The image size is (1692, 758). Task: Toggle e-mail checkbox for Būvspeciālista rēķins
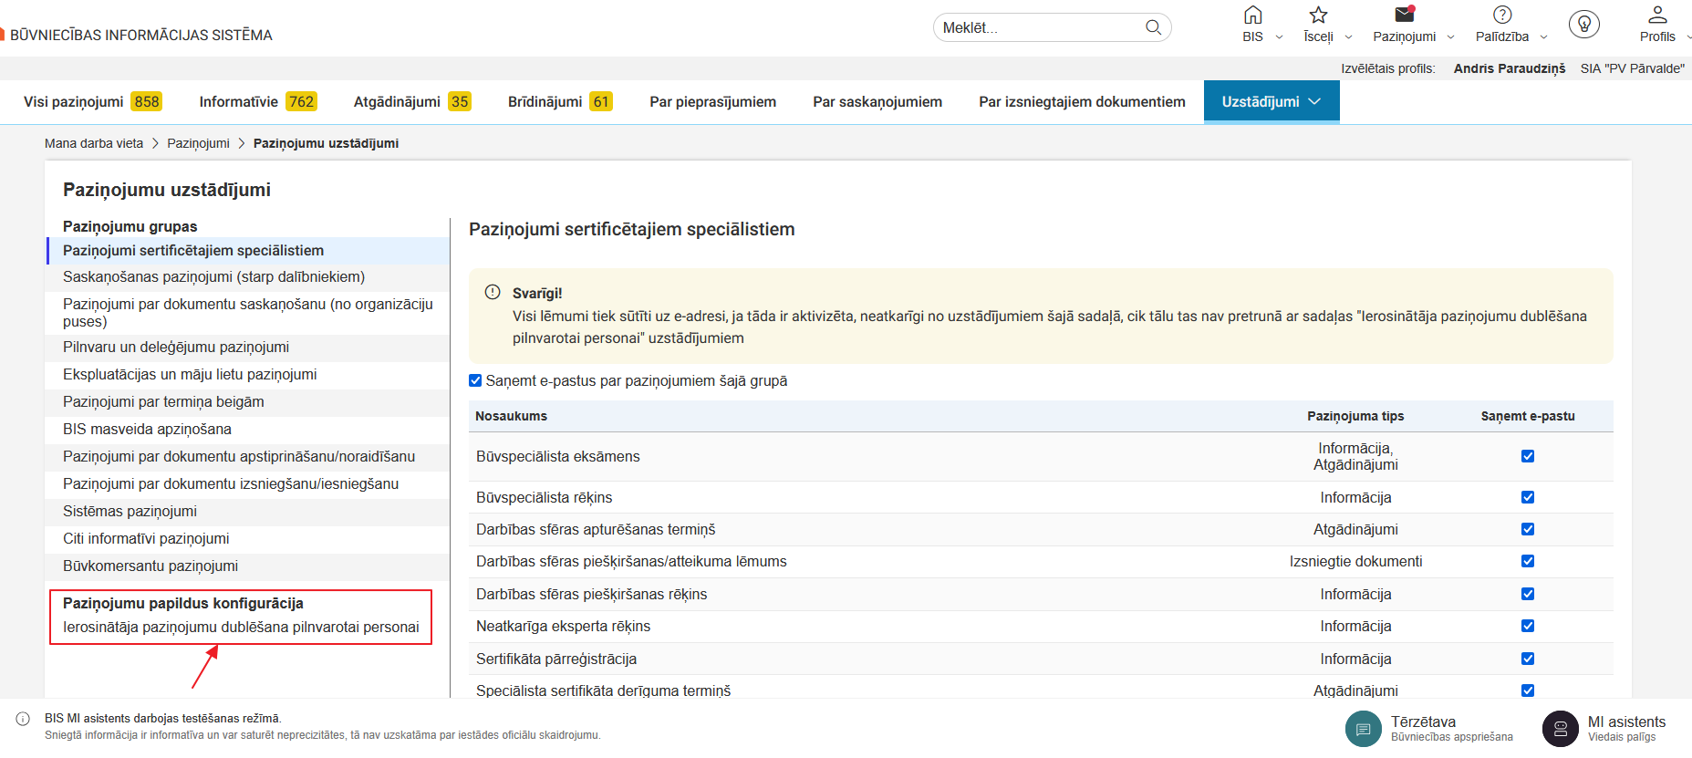click(x=1527, y=497)
